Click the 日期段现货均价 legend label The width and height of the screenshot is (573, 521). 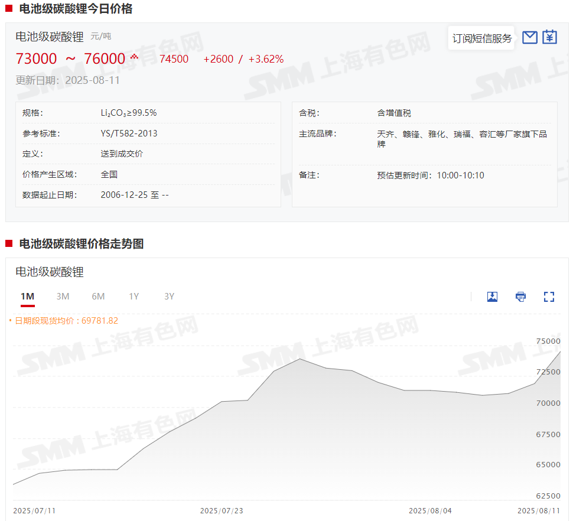pos(66,321)
